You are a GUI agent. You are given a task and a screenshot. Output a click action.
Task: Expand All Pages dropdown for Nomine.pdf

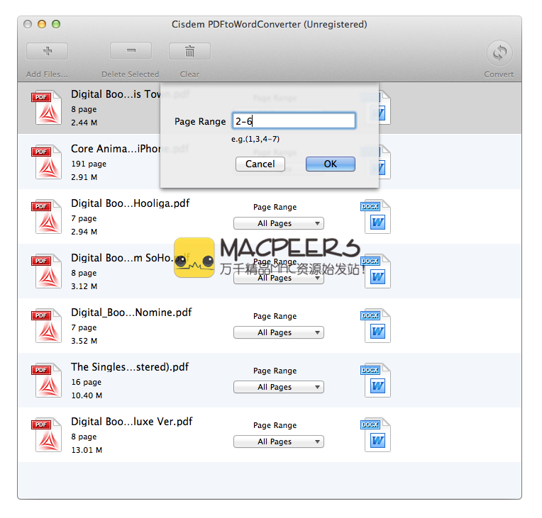[278, 332]
